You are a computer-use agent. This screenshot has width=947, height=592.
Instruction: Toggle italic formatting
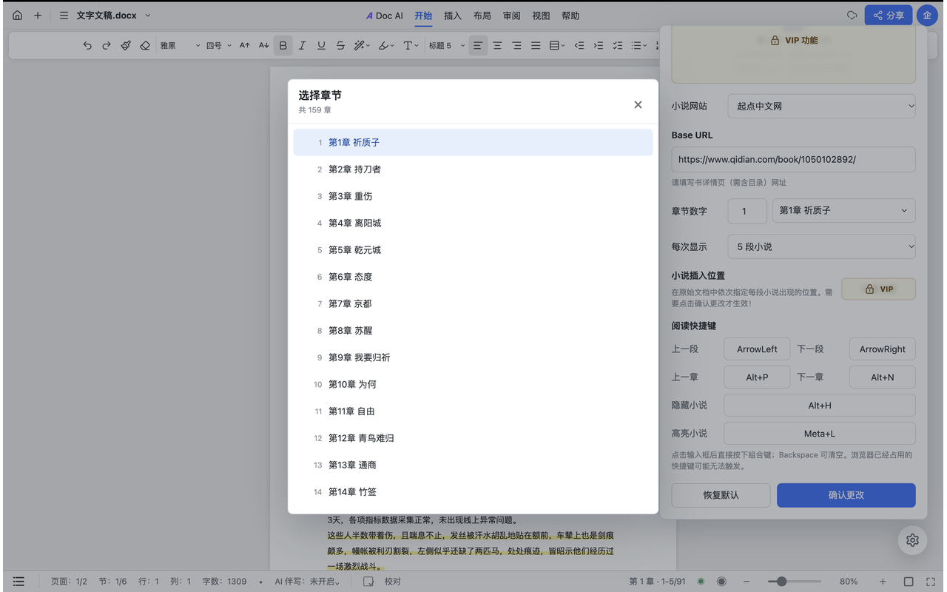(302, 46)
